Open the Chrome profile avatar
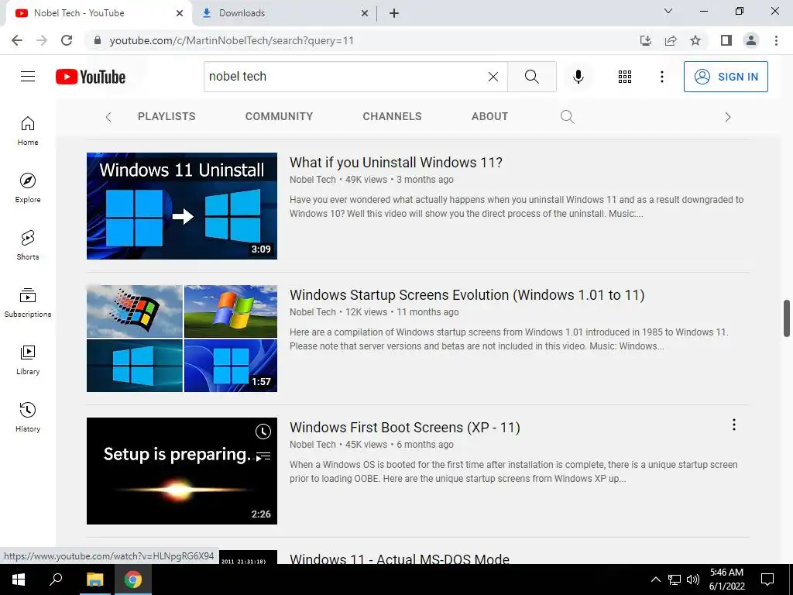Screen dimensions: 793x595 [751, 40]
